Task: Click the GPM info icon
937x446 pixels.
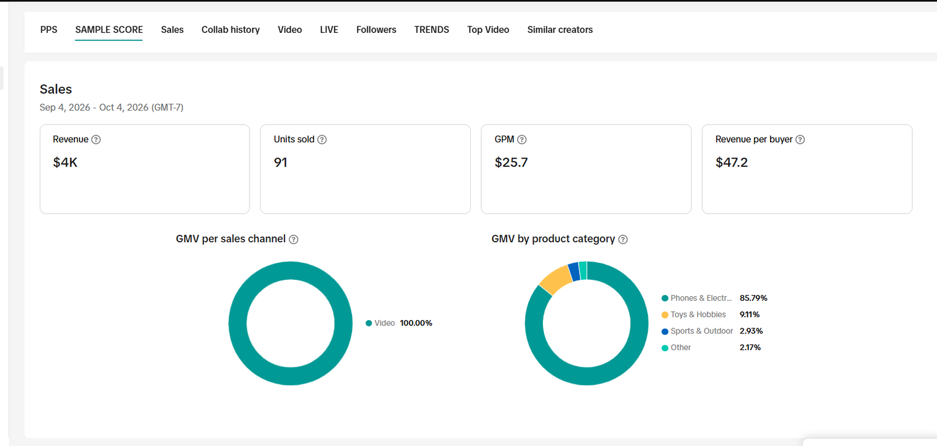Action: point(522,140)
